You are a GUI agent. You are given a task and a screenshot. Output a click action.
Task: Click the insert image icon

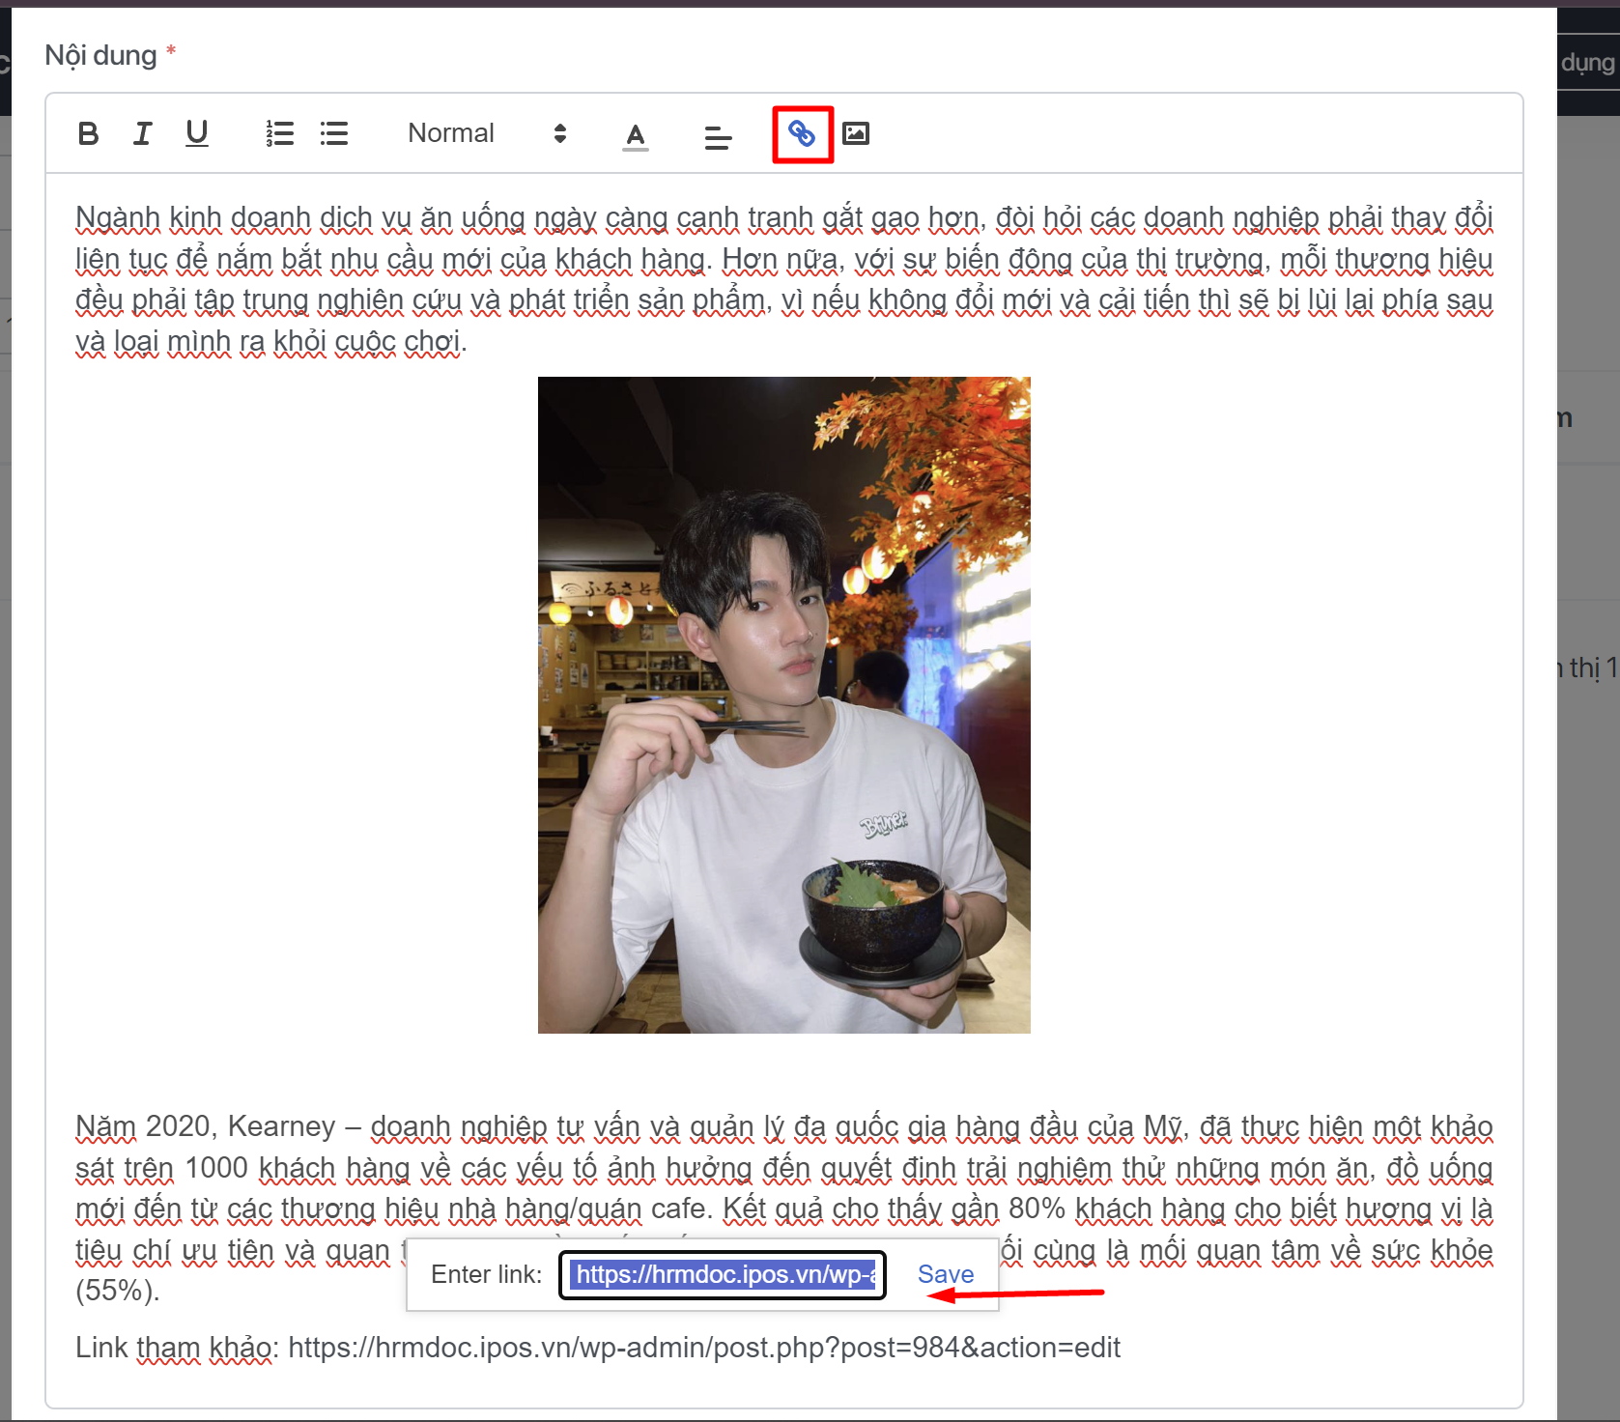[856, 133]
